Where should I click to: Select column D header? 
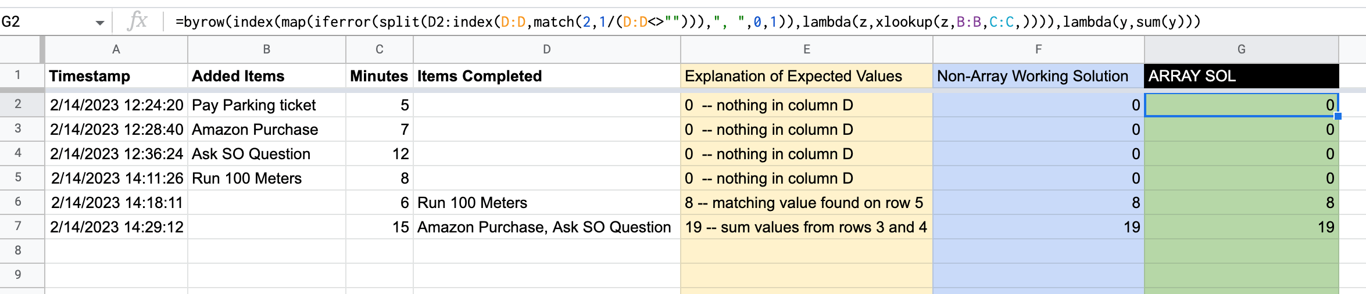(x=547, y=49)
